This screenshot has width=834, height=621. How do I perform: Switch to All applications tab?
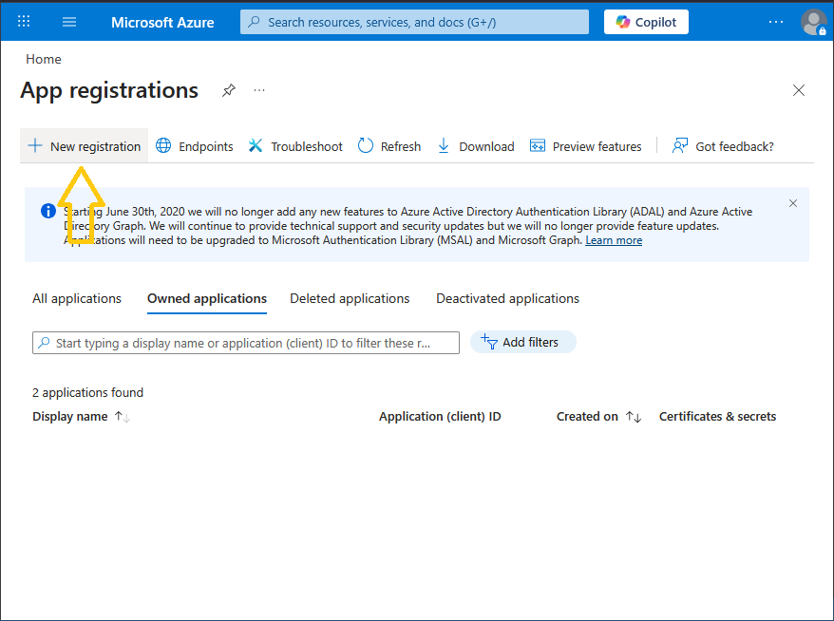tap(77, 298)
